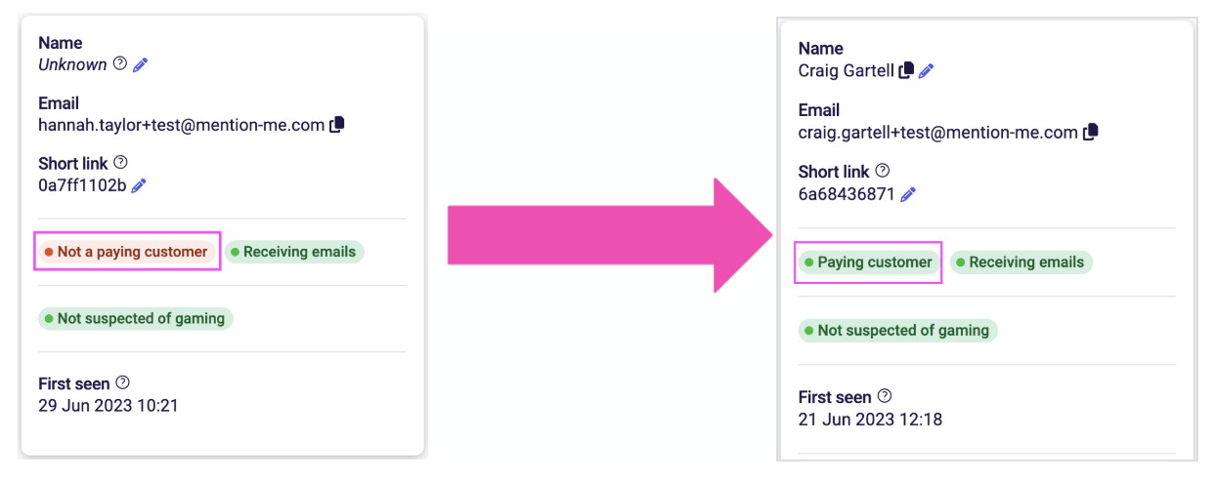This screenshot has width=1216, height=480.
Task: Edit the short link 6a68436871
Action: (x=908, y=194)
